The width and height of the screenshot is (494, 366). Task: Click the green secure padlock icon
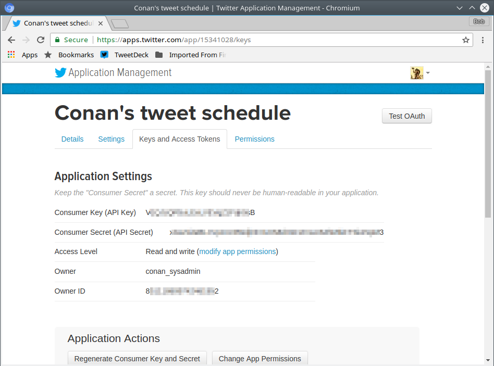tap(57, 40)
